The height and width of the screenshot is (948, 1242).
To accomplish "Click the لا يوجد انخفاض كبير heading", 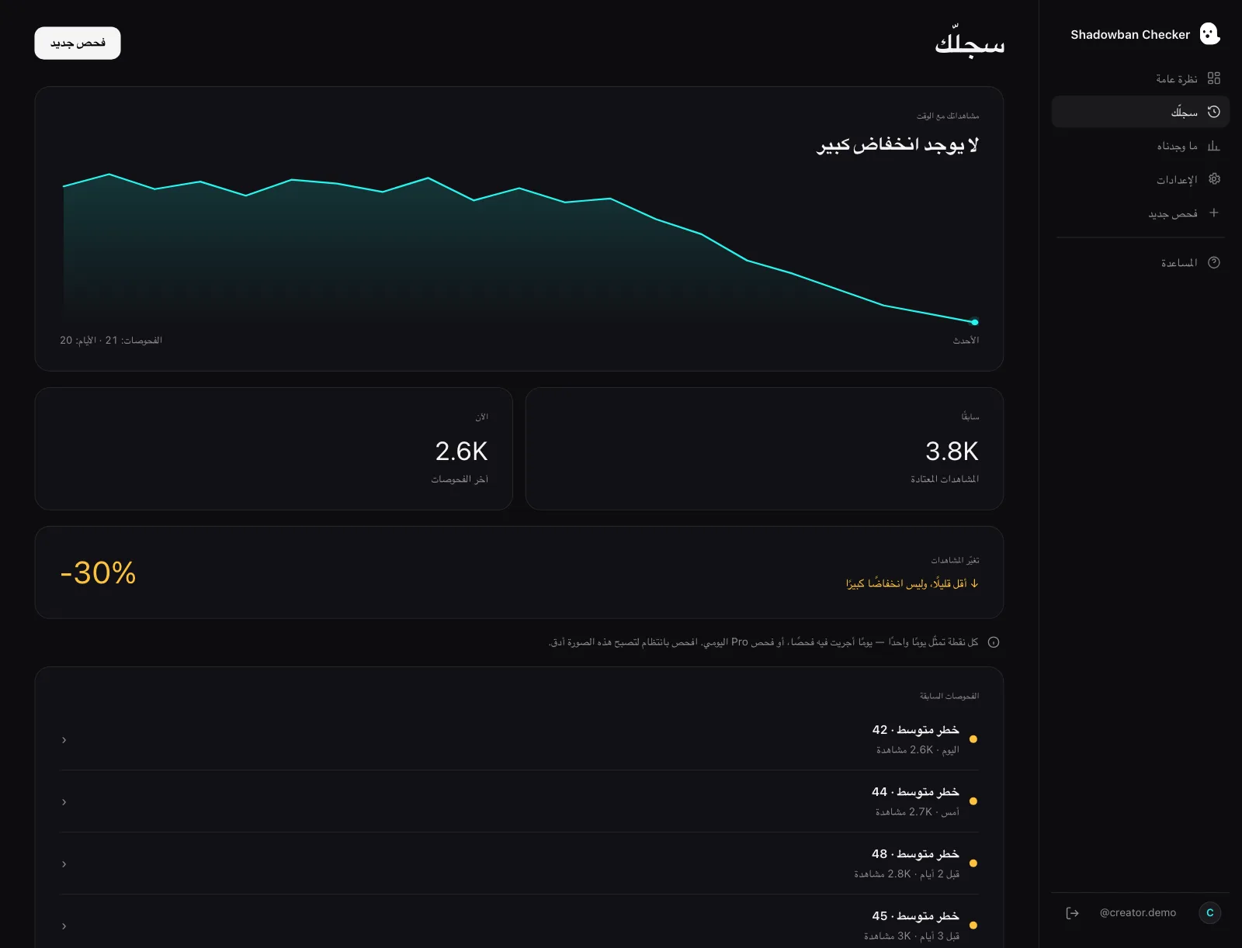I will pyautogui.click(x=897, y=145).
